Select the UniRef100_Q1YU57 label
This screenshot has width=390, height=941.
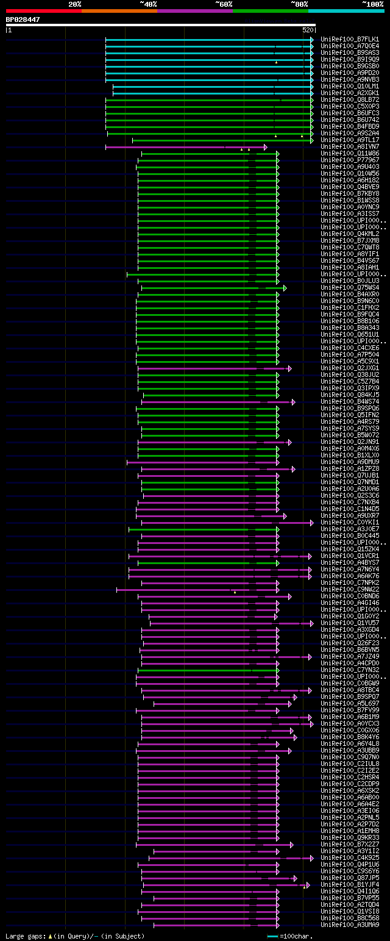[x=350, y=623]
